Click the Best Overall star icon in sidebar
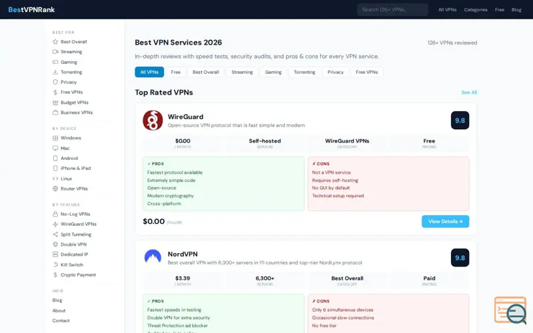This screenshot has width=533, height=333. pyautogui.click(x=55, y=42)
